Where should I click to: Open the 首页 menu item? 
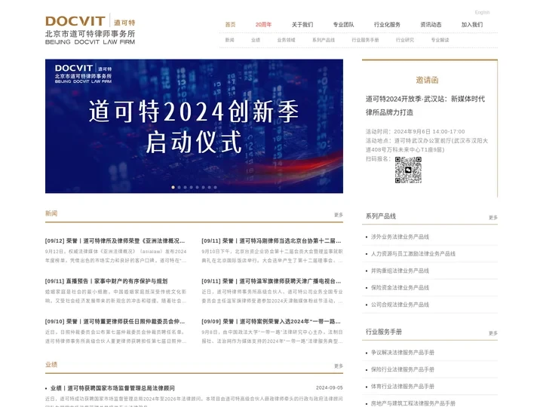click(230, 25)
